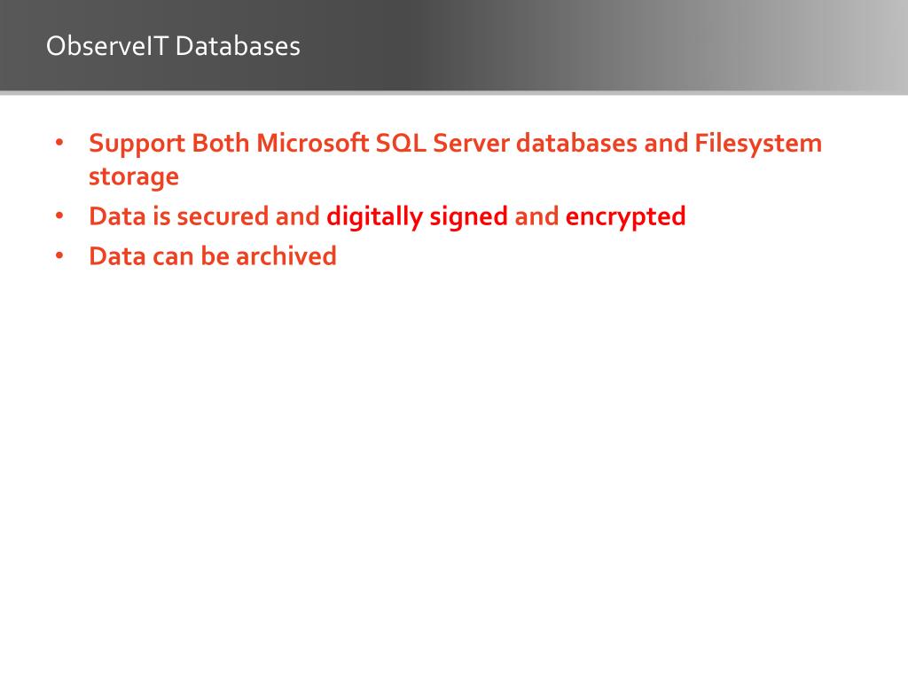
Task: Click the bullet marker before 'Data can be archived'
Action: (x=59, y=255)
